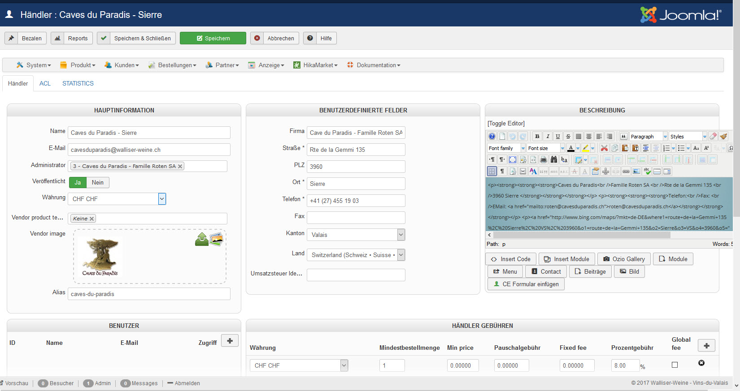740x391 pixels.
Task: Toggle the visual aid grid button
Action: pyautogui.click(x=492, y=171)
